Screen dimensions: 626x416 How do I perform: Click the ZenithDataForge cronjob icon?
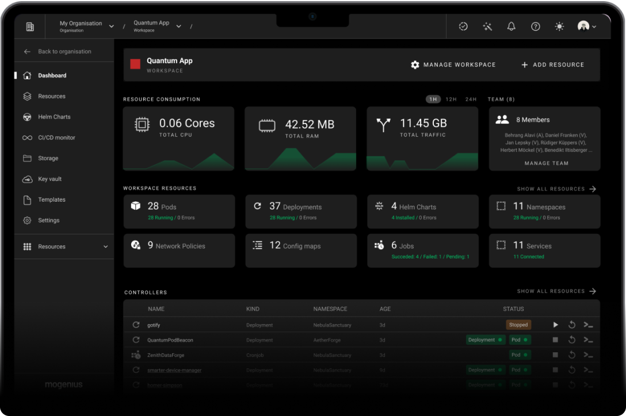click(136, 355)
